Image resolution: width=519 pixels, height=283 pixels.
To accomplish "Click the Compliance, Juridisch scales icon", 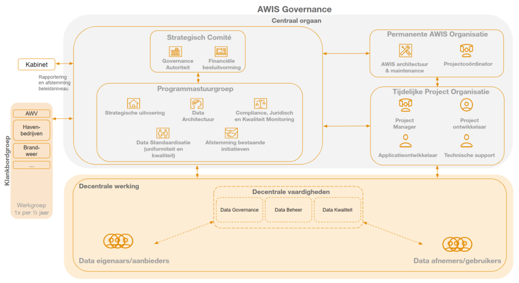I will tap(261, 103).
